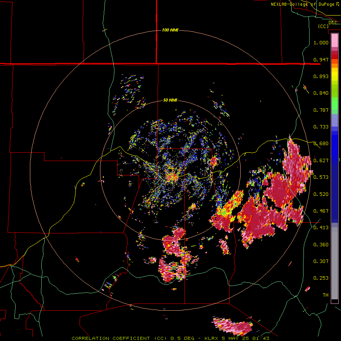
Task: Click the NEXLAB-College of DuPage header text
Action: tap(305, 4)
